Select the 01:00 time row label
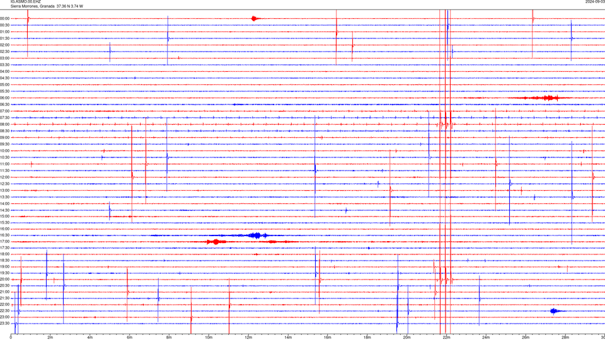605x340 pixels. pyautogui.click(x=5, y=31)
